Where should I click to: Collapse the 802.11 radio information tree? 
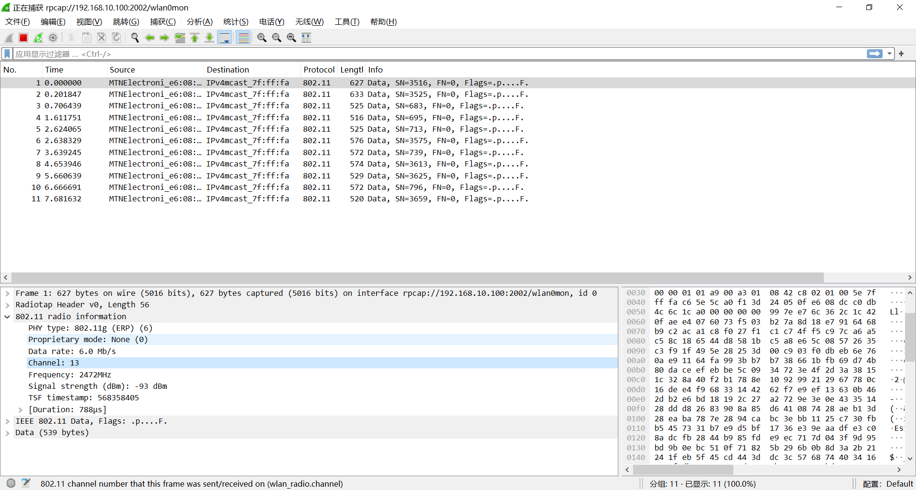pyautogui.click(x=8, y=317)
